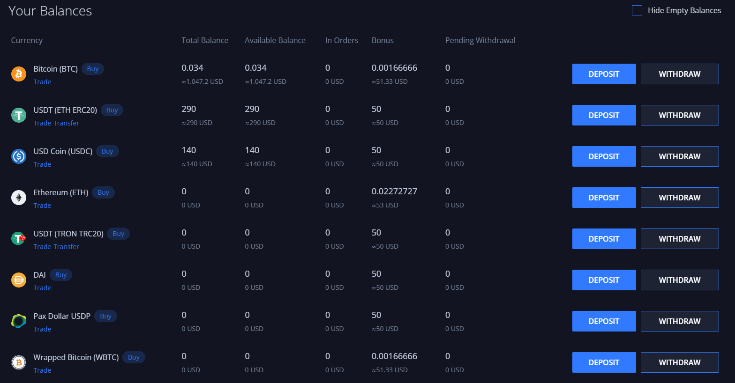735x383 pixels.
Task: Click the Buy badge next to Bitcoin (BTC)
Action: (93, 69)
